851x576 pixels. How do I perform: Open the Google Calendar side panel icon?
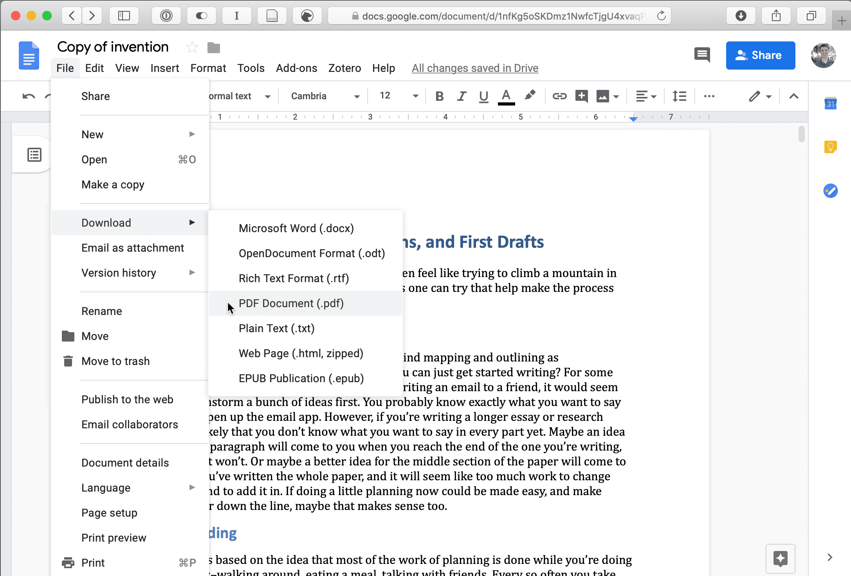tap(830, 104)
